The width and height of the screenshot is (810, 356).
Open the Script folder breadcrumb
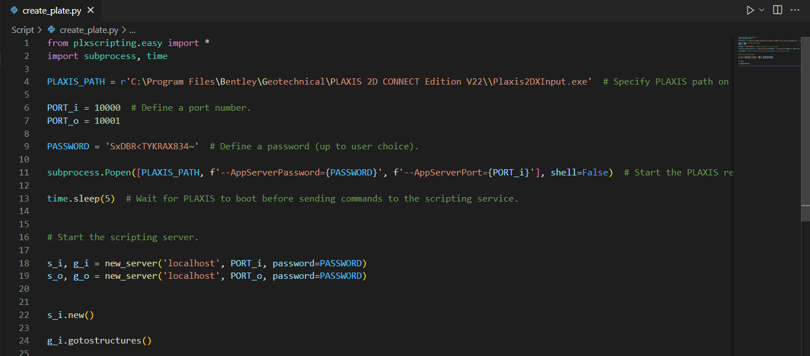23,30
